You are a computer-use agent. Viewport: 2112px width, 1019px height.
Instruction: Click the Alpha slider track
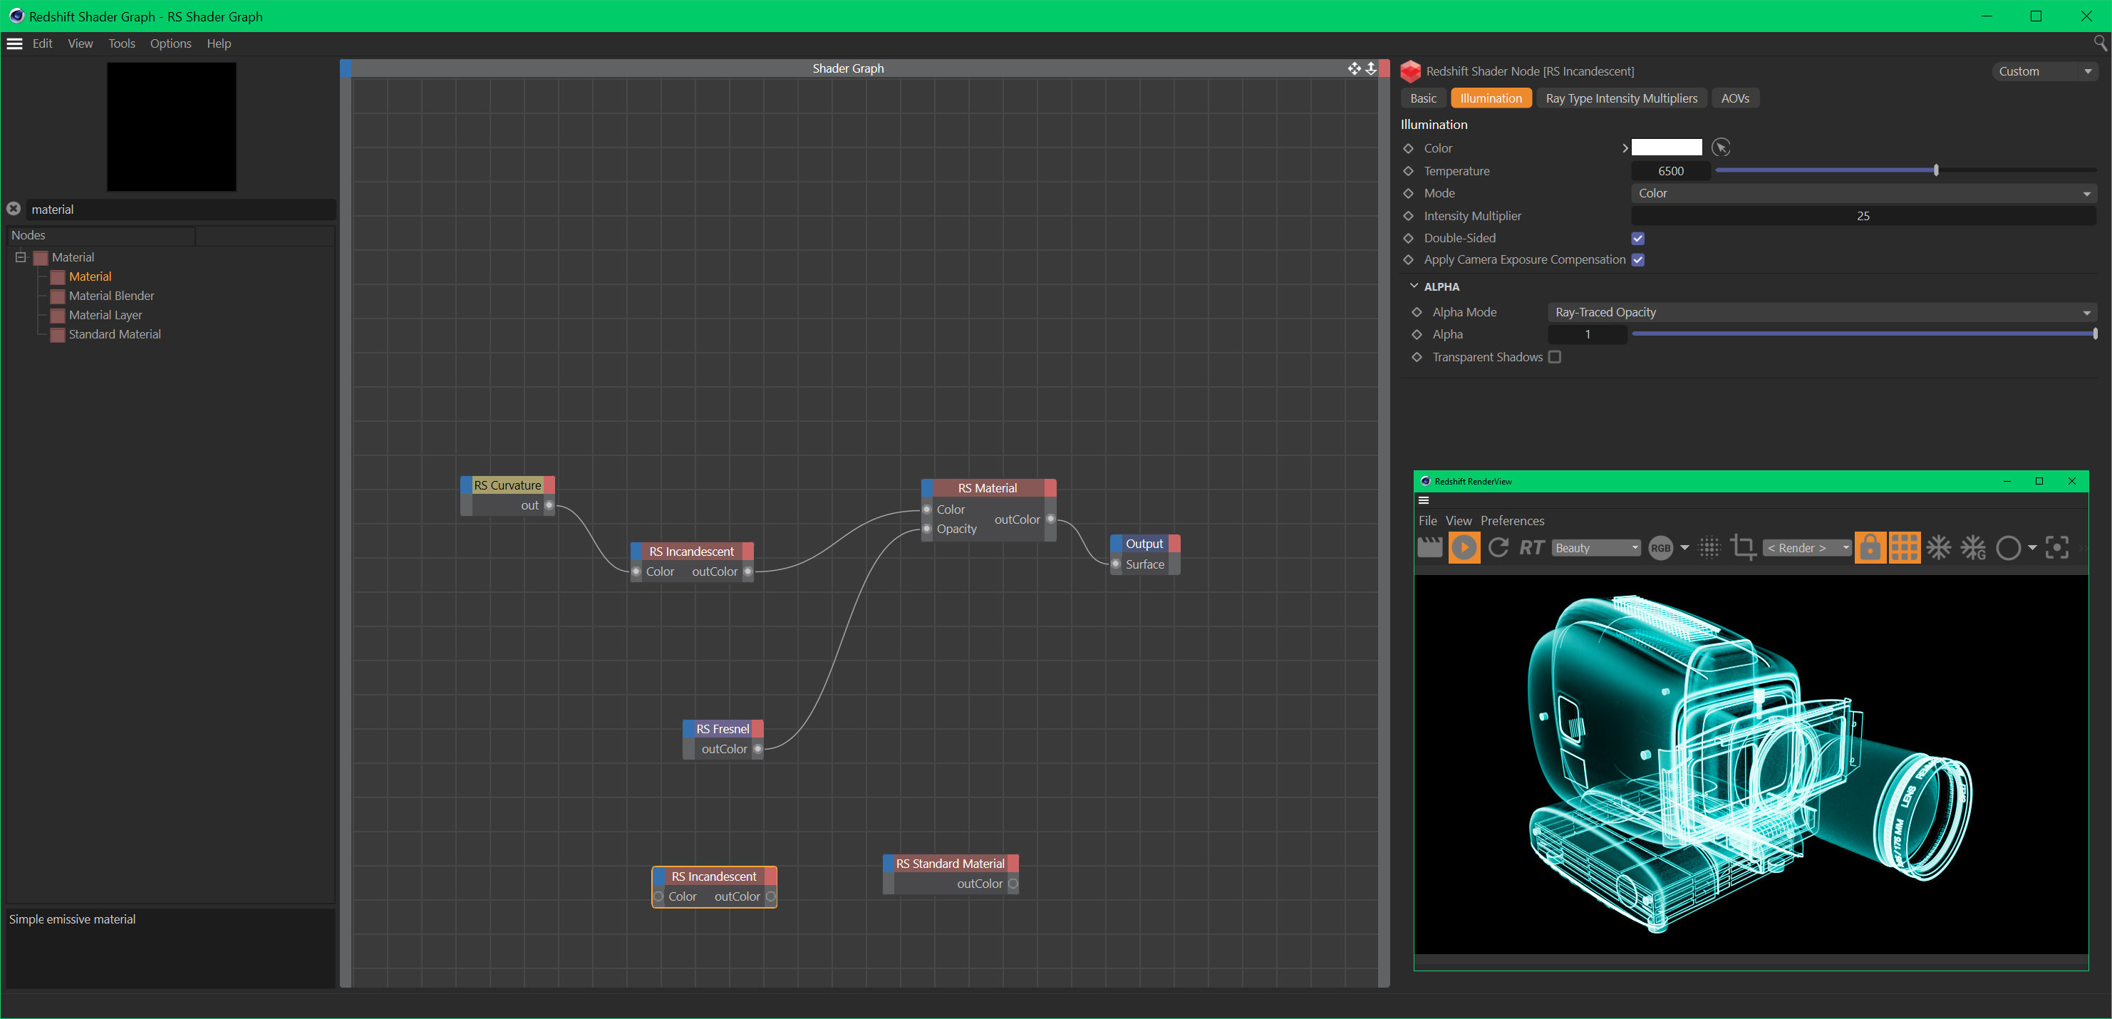(x=1863, y=333)
